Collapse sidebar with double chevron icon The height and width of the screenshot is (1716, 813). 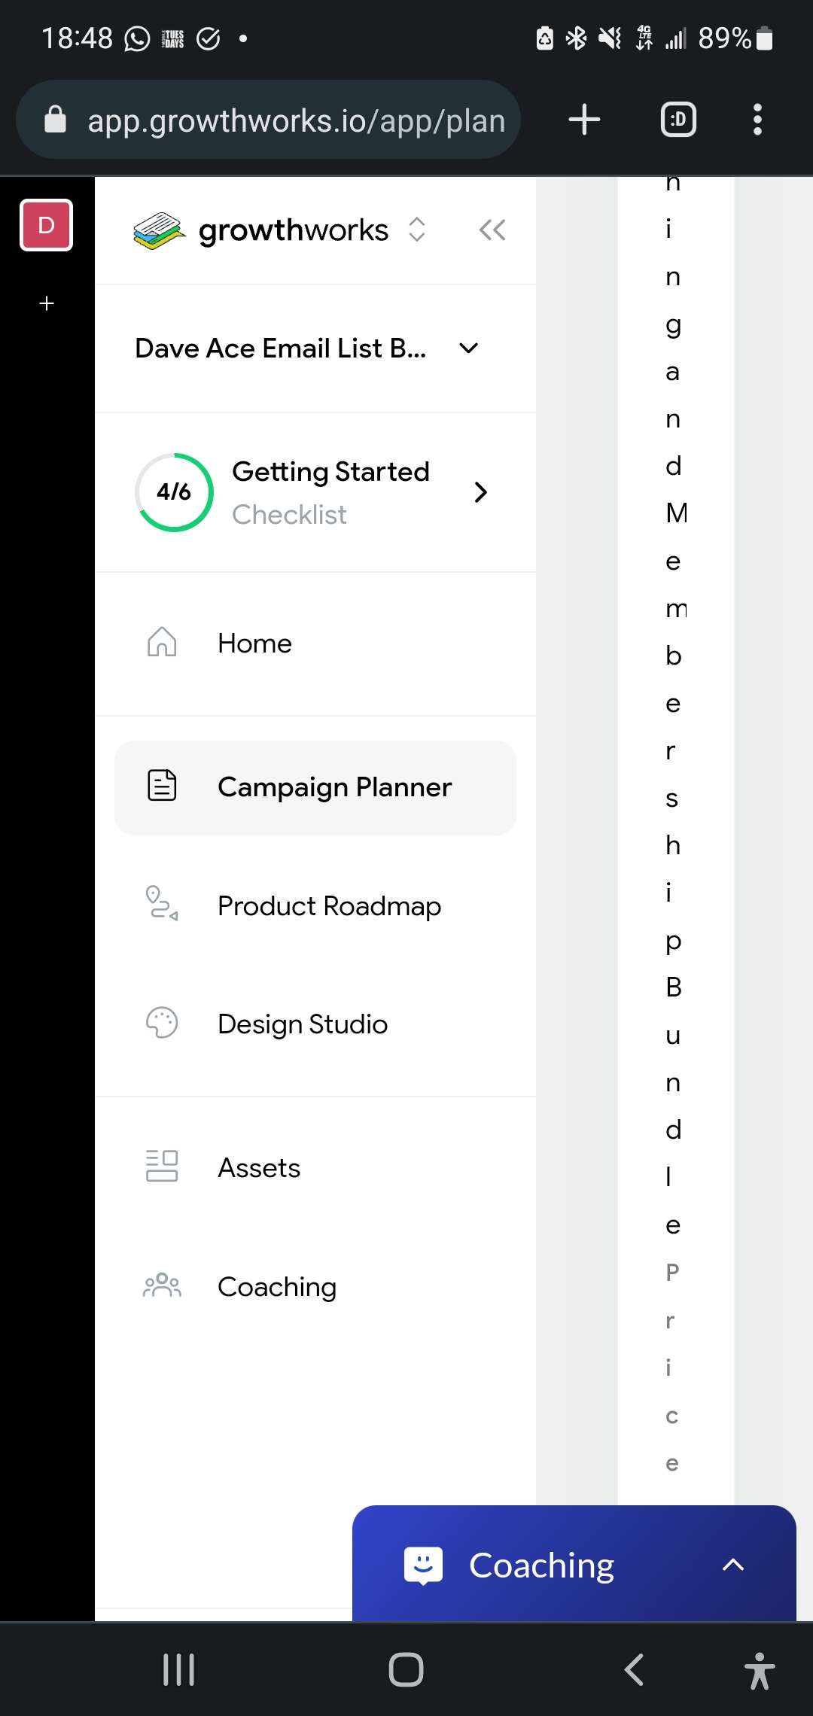[x=492, y=230]
